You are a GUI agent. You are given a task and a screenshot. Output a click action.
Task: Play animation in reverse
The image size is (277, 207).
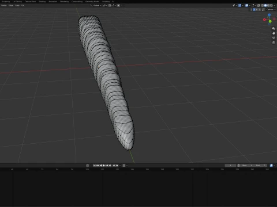(101, 166)
